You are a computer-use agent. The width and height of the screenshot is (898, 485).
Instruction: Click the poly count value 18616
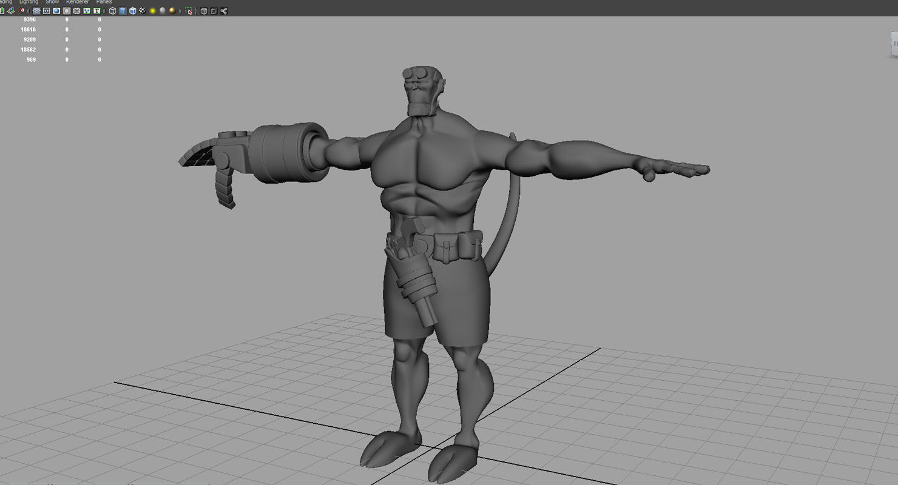pyautogui.click(x=28, y=29)
